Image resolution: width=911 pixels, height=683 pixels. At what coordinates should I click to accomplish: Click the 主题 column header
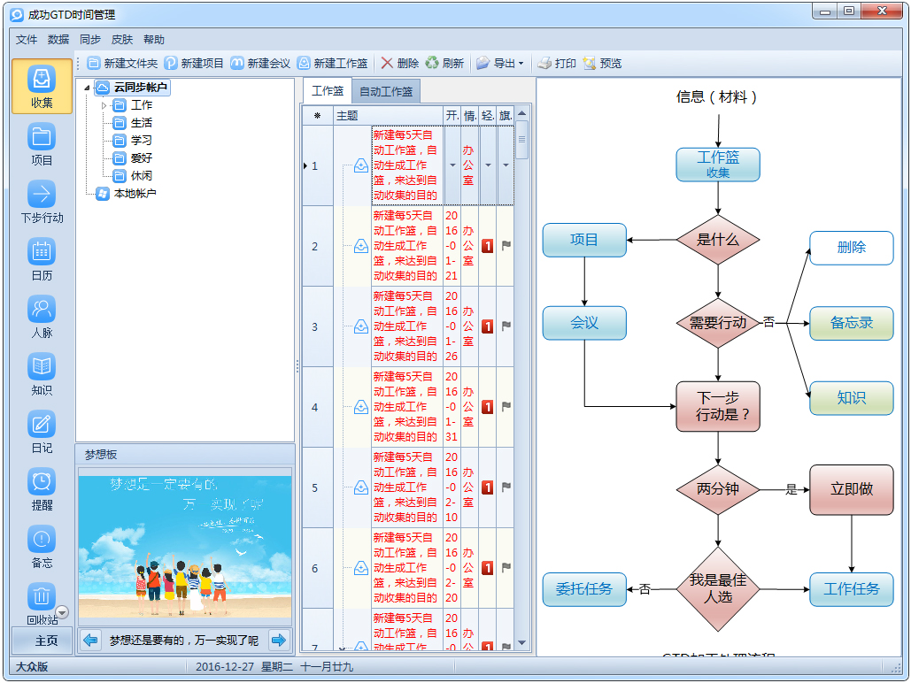[388, 116]
